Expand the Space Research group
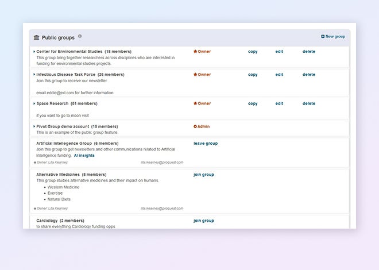 [34, 104]
